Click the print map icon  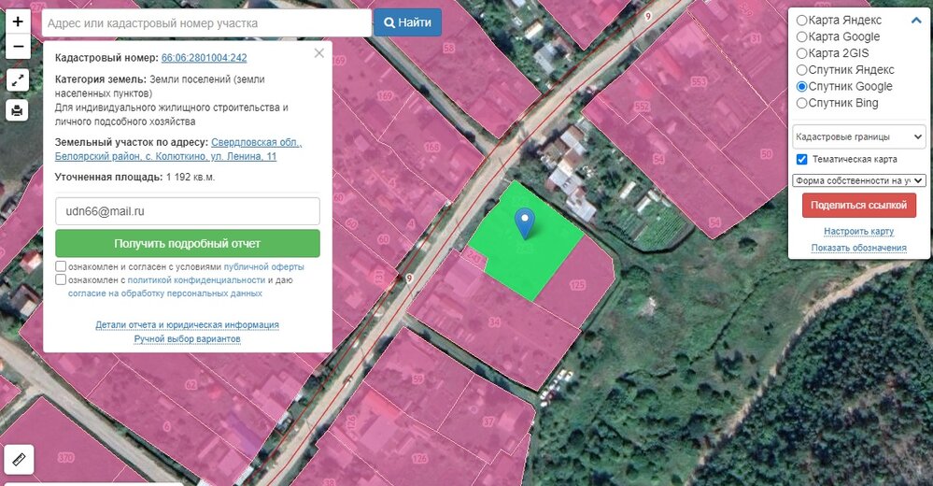click(18, 109)
